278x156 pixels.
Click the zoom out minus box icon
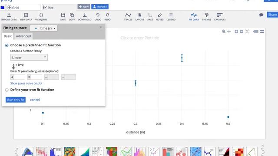point(242,32)
